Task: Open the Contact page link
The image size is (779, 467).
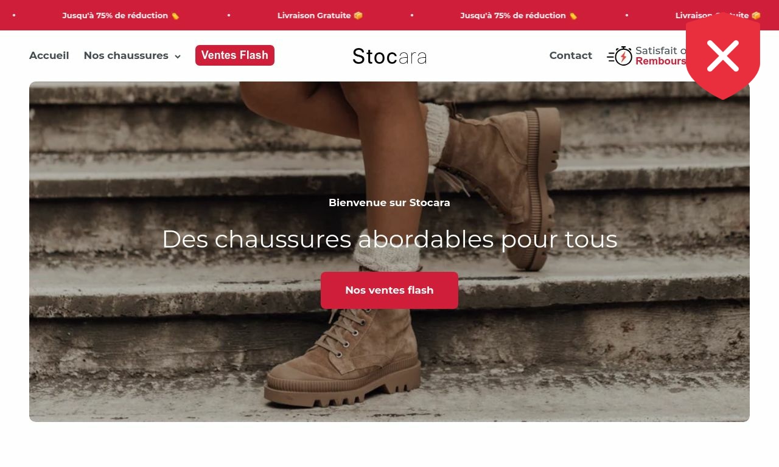Action: 571,55
